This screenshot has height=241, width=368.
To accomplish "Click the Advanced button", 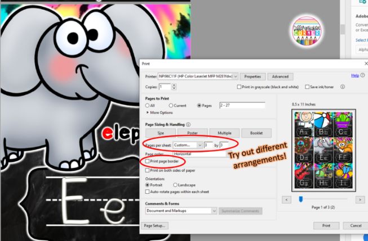I will click(280, 76).
